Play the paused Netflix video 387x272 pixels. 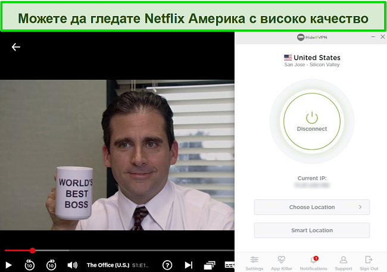coord(8,265)
